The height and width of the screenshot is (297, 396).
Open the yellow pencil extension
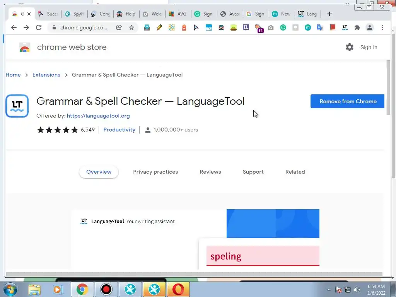(159, 27)
